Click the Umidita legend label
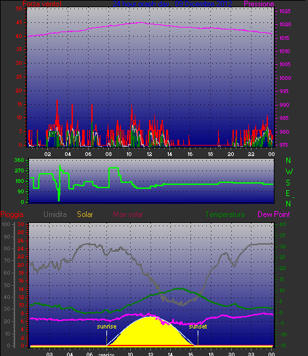Screen dimensions: 308x356 click(55, 214)
